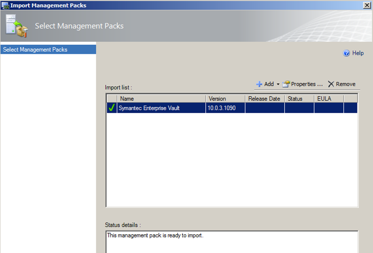Select the Select Management Packs step
The height and width of the screenshot is (253, 373).
pos(48,49)
